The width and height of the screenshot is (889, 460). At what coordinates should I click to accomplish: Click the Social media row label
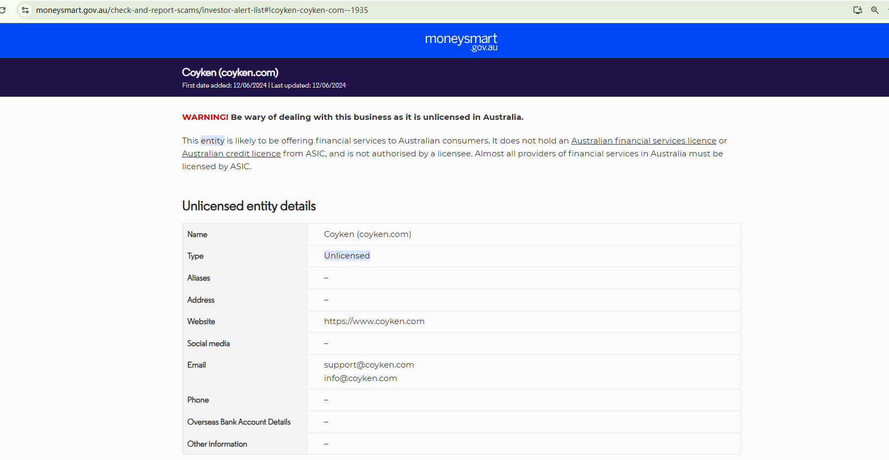click(209, 343)
